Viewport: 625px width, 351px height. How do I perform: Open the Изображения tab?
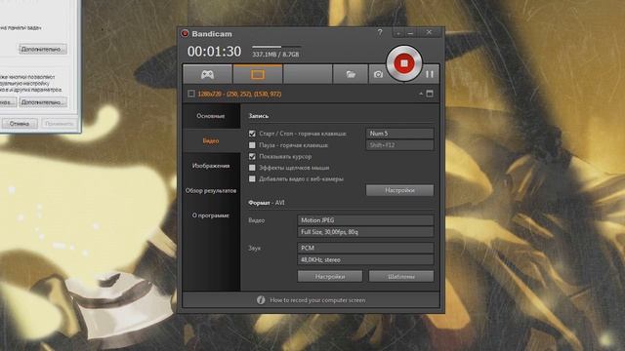tap(211, 166)
